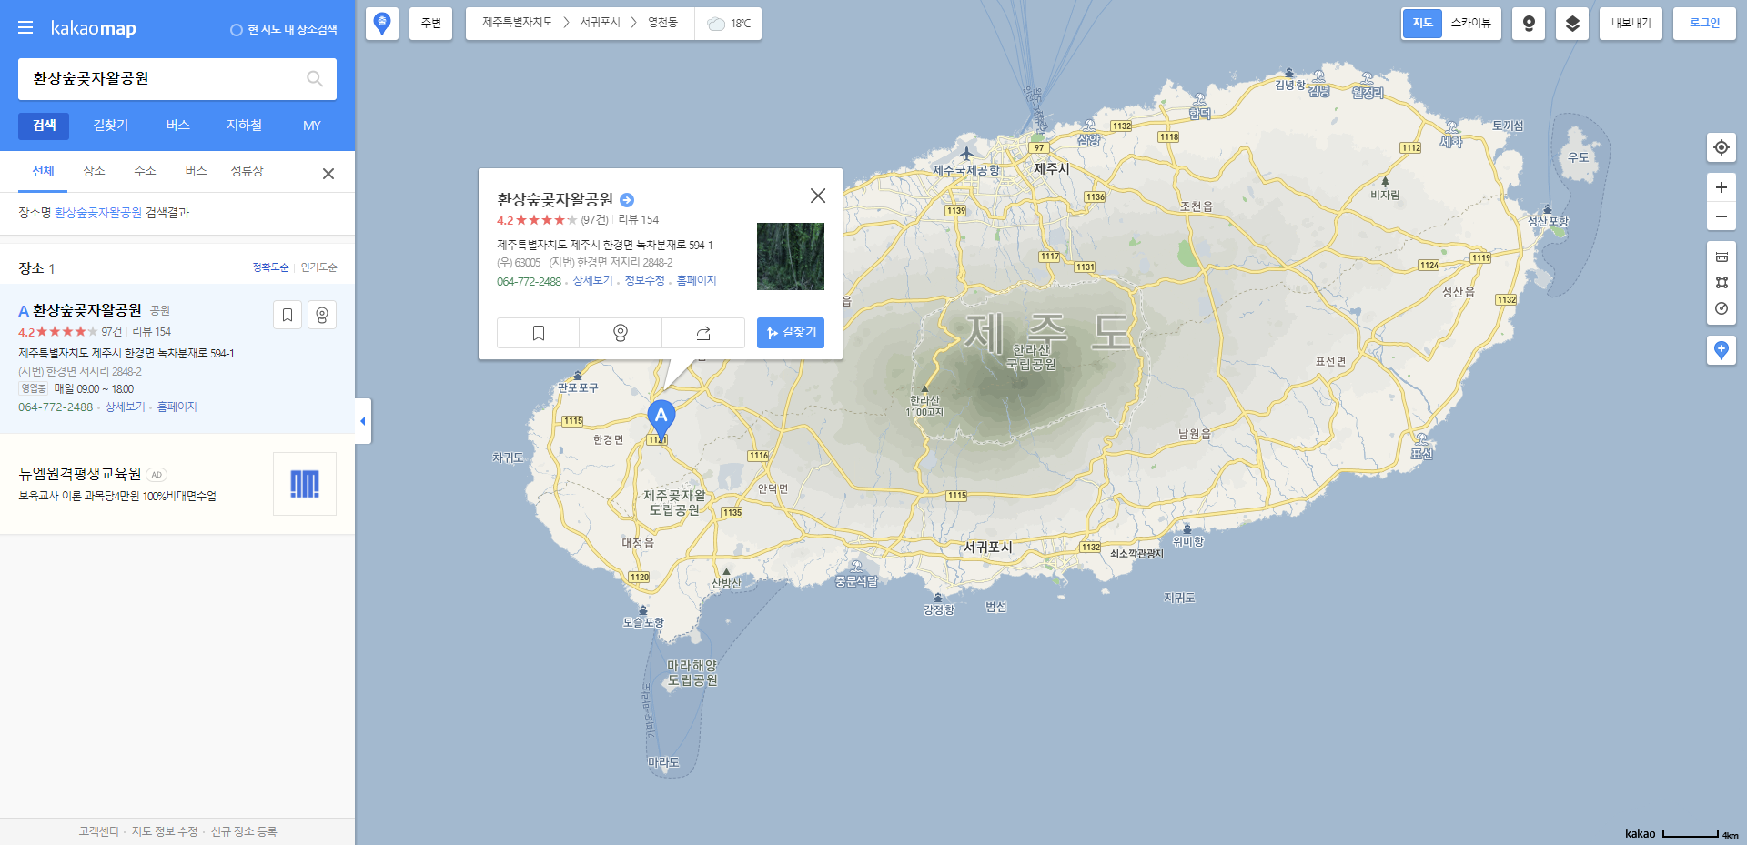Bookmark 환상숲곶자왈공원 in the results list
This screenshot has height=845, width=1747.
click(287, 315)
